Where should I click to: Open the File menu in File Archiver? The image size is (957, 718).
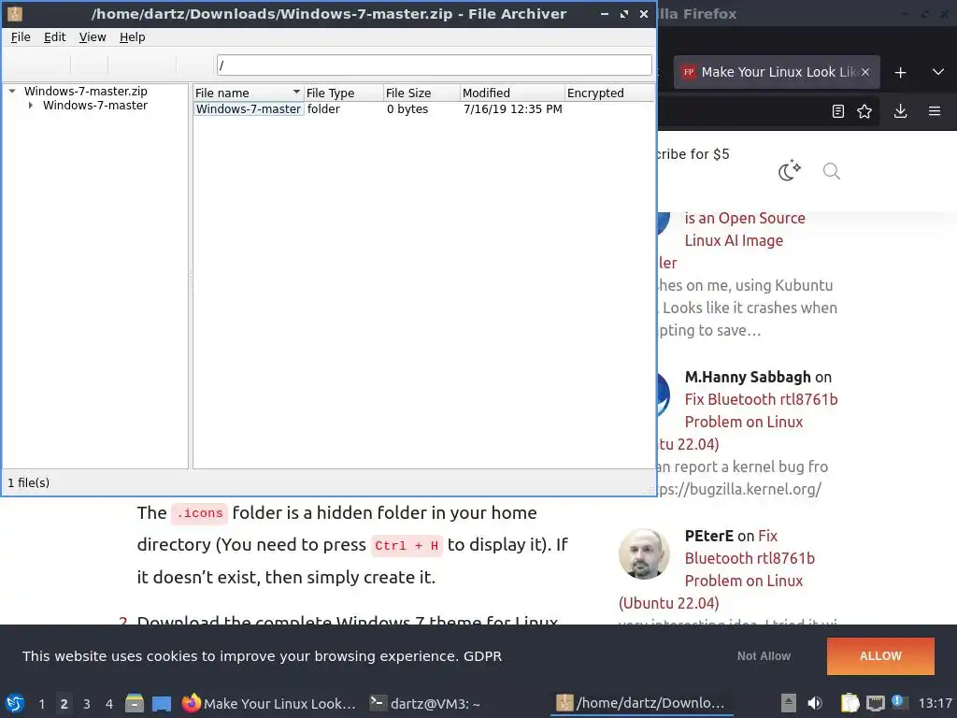click(x=21, y=37)
